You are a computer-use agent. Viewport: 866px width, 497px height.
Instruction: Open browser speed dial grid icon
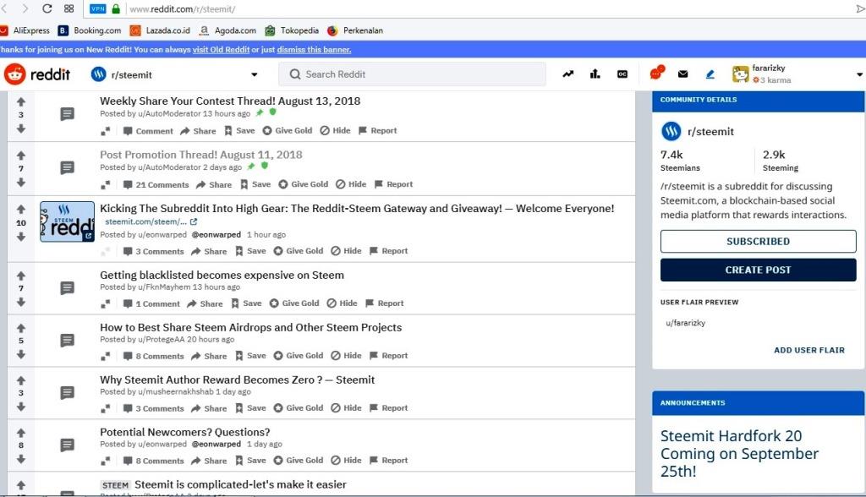tap(69, 8)
